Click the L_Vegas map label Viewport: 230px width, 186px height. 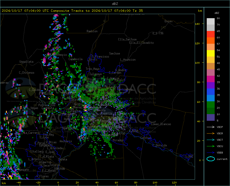coord(33,108)
